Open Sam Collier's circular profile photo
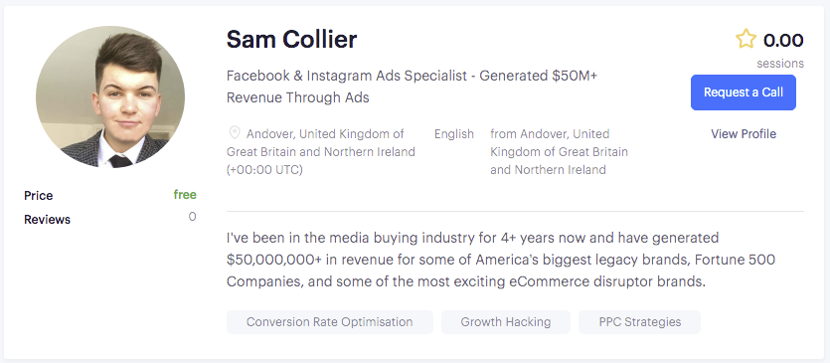Image resolution: width=830 pixels, height=363 pixels. point(110,99)
